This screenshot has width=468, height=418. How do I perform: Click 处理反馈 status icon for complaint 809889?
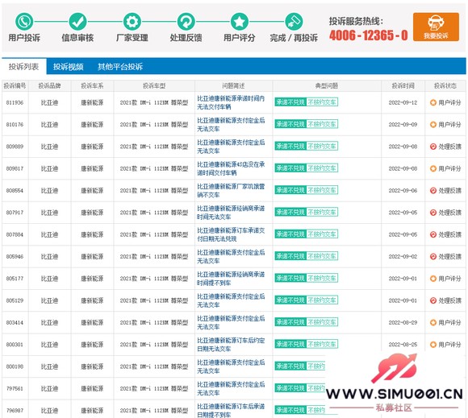pos(433,147)
